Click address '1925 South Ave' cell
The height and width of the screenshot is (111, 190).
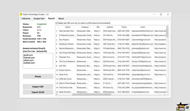point(110,31)
